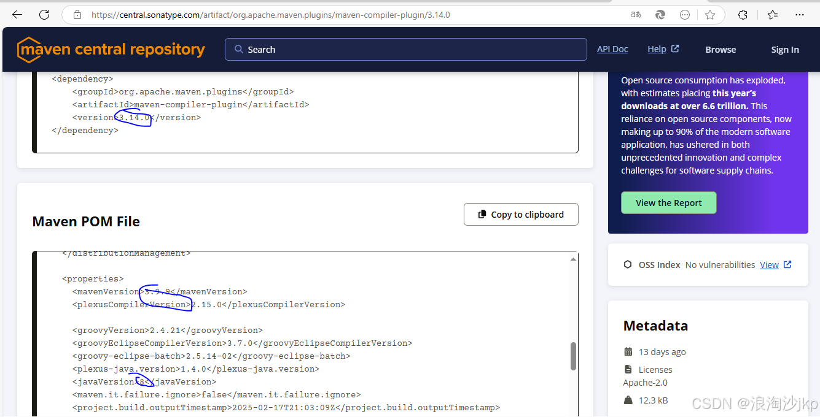Viewport: 820px width, 417px height.
Task: Click groovyEclipseCompilerVersion 3.7.0 line
Action: (x=243, y=343)
